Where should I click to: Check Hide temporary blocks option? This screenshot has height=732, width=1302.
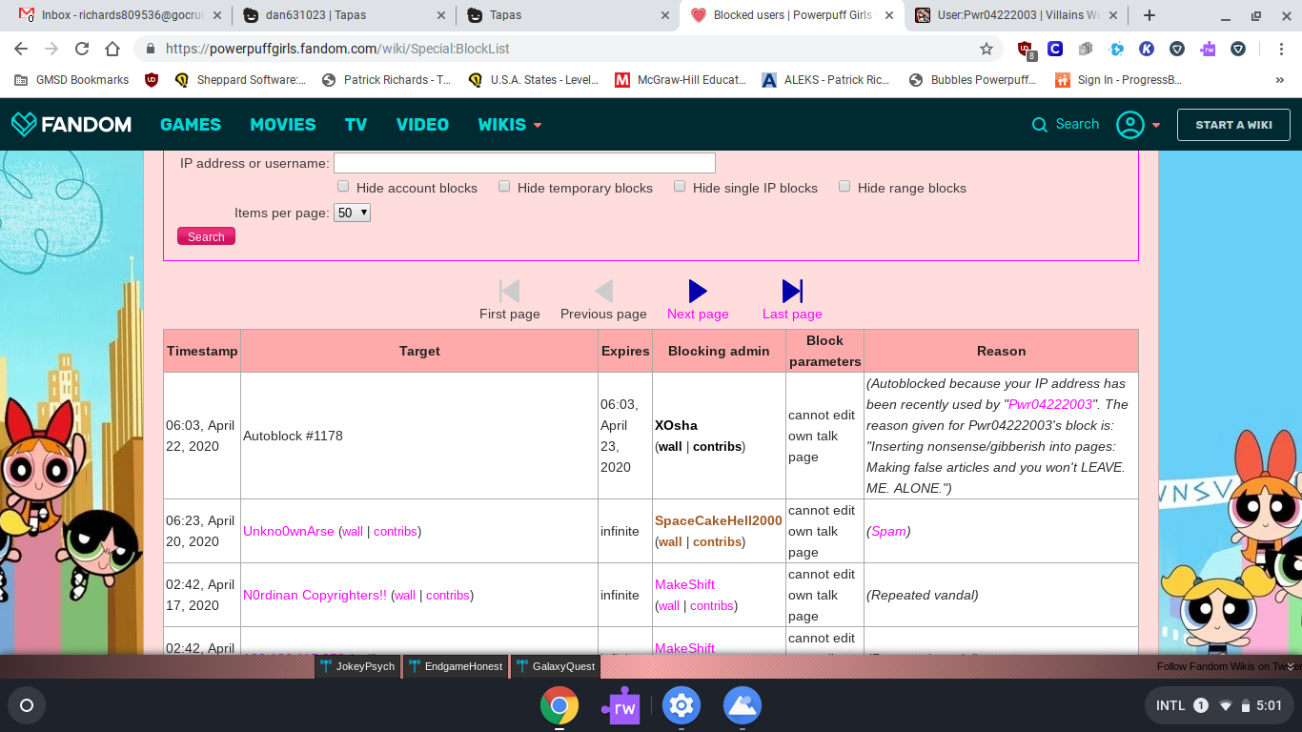click(x=504, y=187)
